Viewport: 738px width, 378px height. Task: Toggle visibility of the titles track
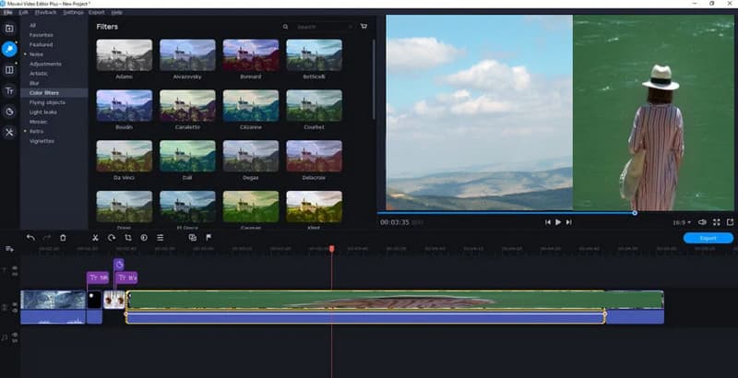pyautogui.click(x=15, y=267)
